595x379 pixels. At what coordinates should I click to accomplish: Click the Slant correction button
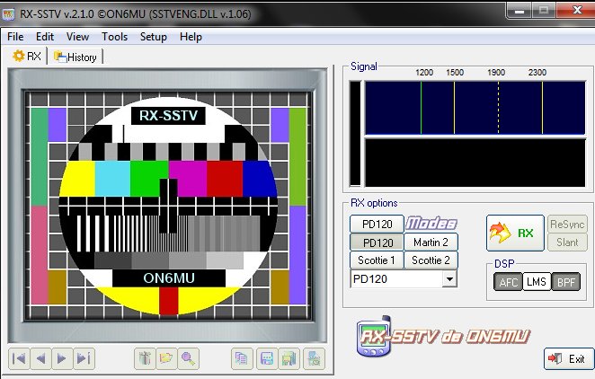[x=567, y=242]
